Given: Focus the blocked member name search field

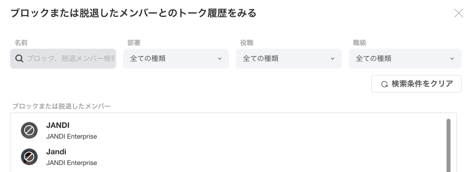Looking at the screenshot, I should [70, 59].
